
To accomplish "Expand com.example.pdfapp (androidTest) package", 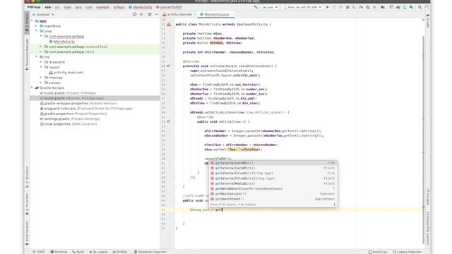I will 41,47.
